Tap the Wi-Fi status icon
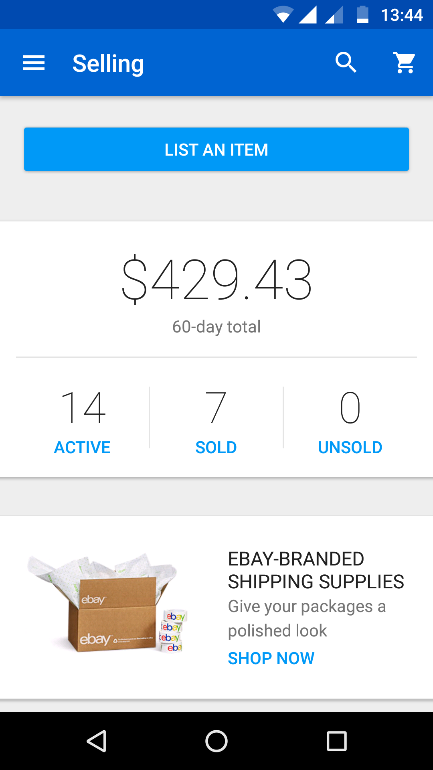This screenshot has width=433, height=770. click(x=283, y=15)
